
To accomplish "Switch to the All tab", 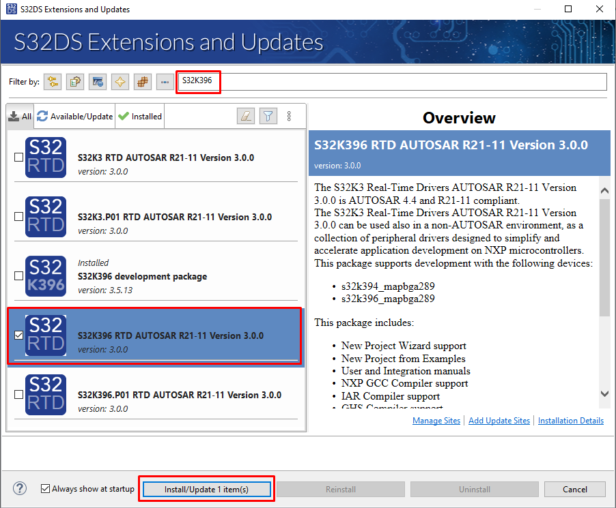I will coord(20,116).
